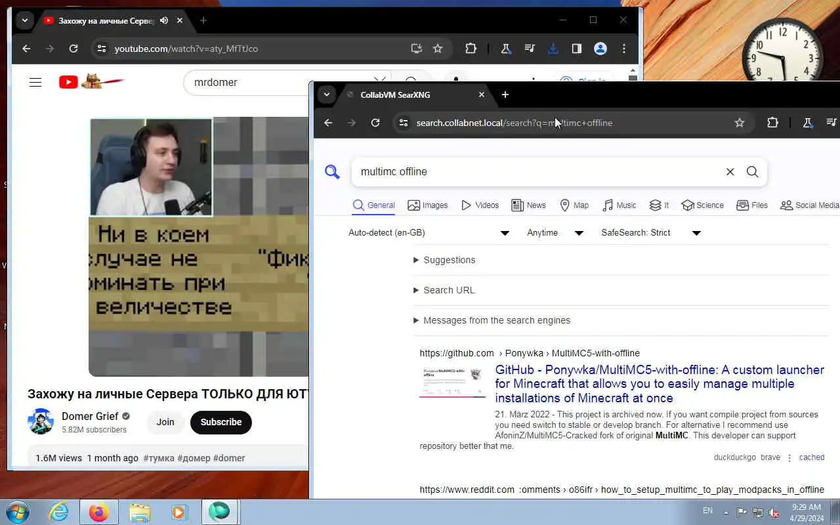The height and width of the screenshot is (525, 840).
Task: Expand the Suggestions section
Action: tap(444, 260)
